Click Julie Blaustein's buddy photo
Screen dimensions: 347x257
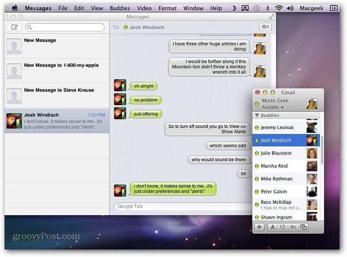312,153
